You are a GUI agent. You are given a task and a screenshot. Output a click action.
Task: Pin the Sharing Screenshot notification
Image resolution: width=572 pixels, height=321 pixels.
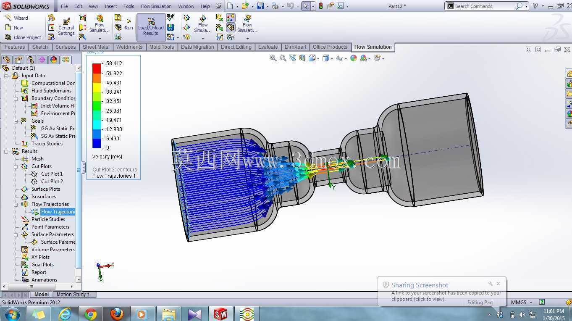pos(490,284)
